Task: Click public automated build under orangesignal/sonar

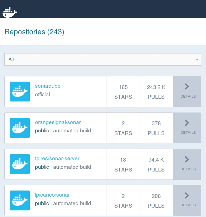Action: click(63, 131)
